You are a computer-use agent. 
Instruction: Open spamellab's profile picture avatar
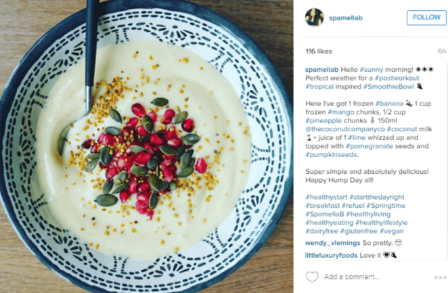click(x=314, y=18)
